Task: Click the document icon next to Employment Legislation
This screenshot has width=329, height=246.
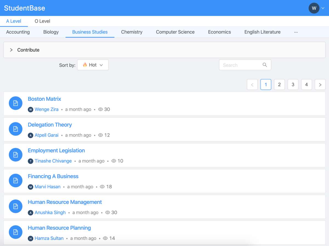Action: click(x=16, y=155)
